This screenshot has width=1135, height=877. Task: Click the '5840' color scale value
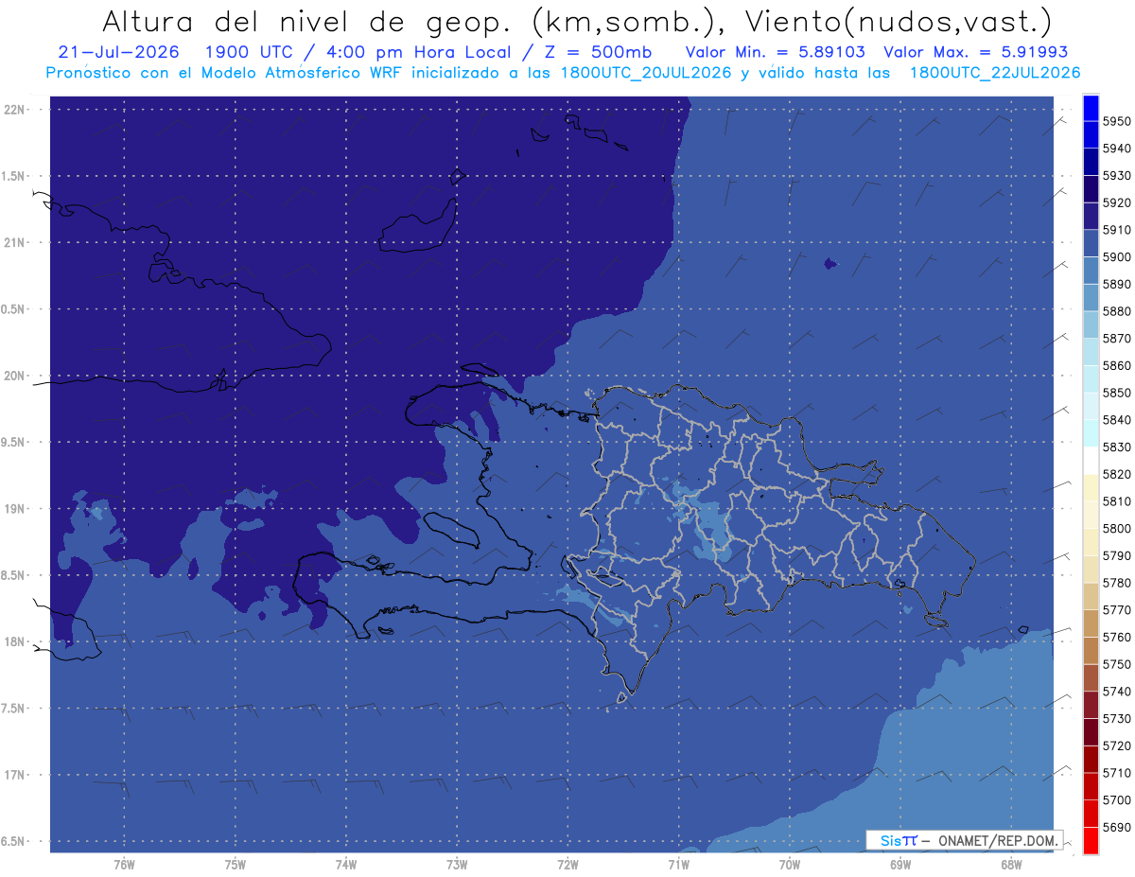[1117, 420]
